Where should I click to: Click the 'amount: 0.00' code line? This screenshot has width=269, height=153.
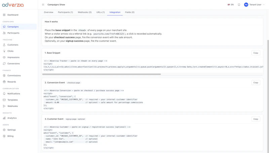tap(52, 102)
